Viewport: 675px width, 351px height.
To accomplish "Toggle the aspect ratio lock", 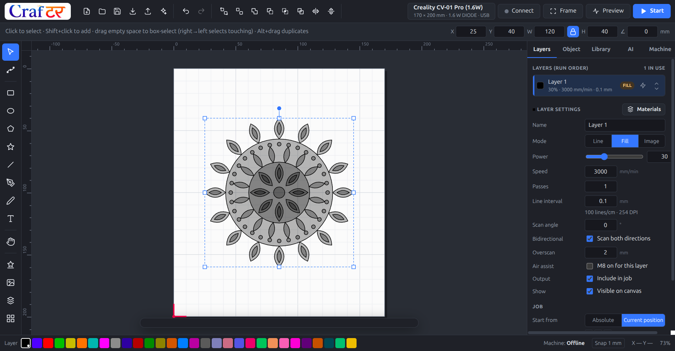I will click(x=573, y=32).
